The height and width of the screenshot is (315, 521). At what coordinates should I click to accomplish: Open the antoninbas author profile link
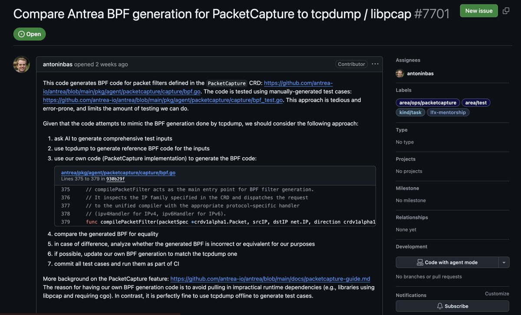(58, 64)
